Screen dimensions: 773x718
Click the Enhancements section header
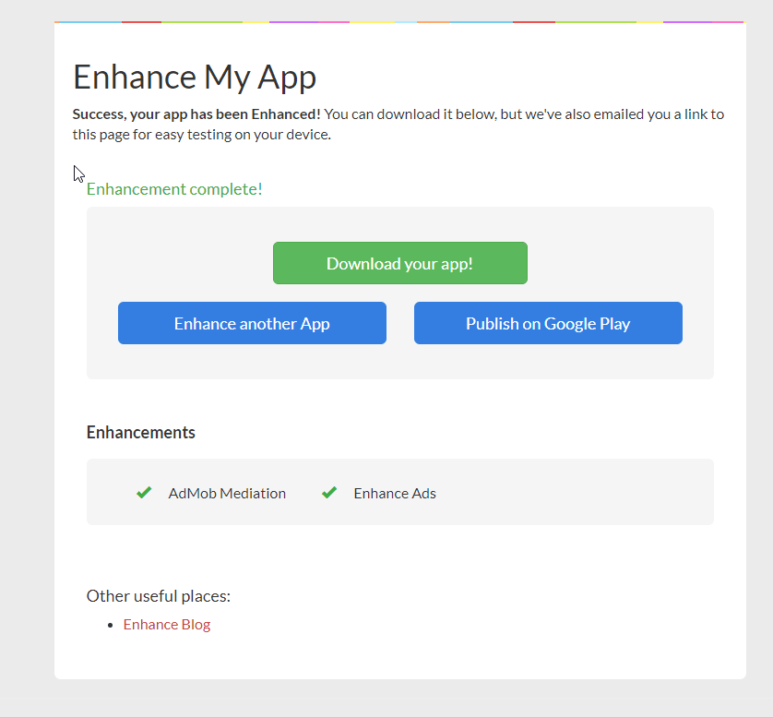pyautogui.click(x=140, y=432)
